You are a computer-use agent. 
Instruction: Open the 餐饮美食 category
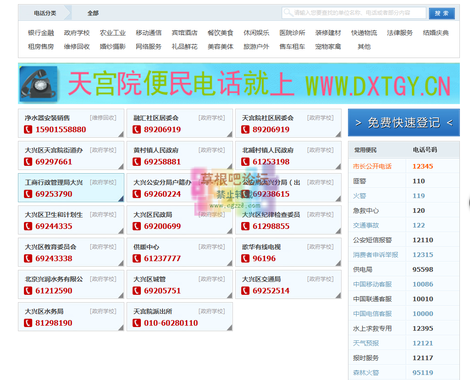(x=221, y=33)
